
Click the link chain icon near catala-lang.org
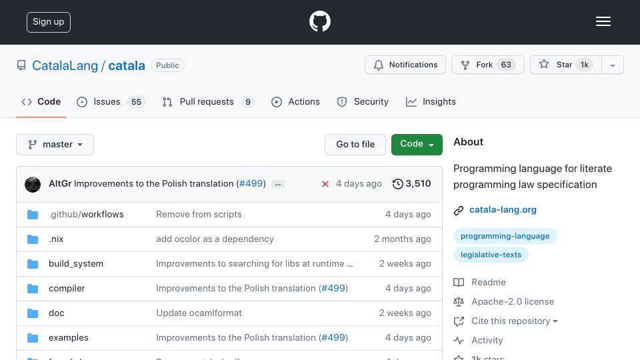[459, 210]
